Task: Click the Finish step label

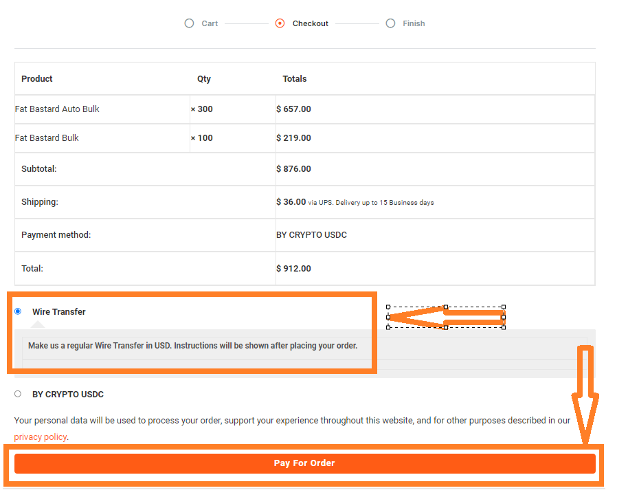Action: [414, 23]
